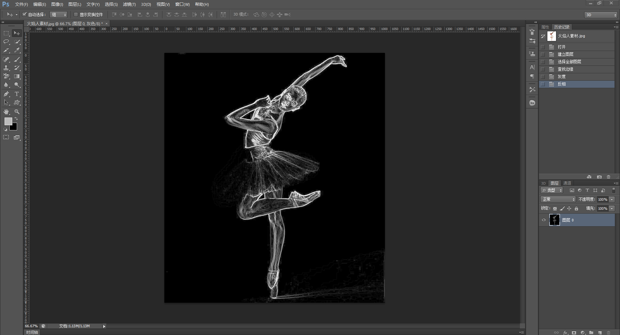Open the auto-select 组 dropdown
Image resolution: width=620 pixels, height=335 pixels.
click(x=58, y=15)
